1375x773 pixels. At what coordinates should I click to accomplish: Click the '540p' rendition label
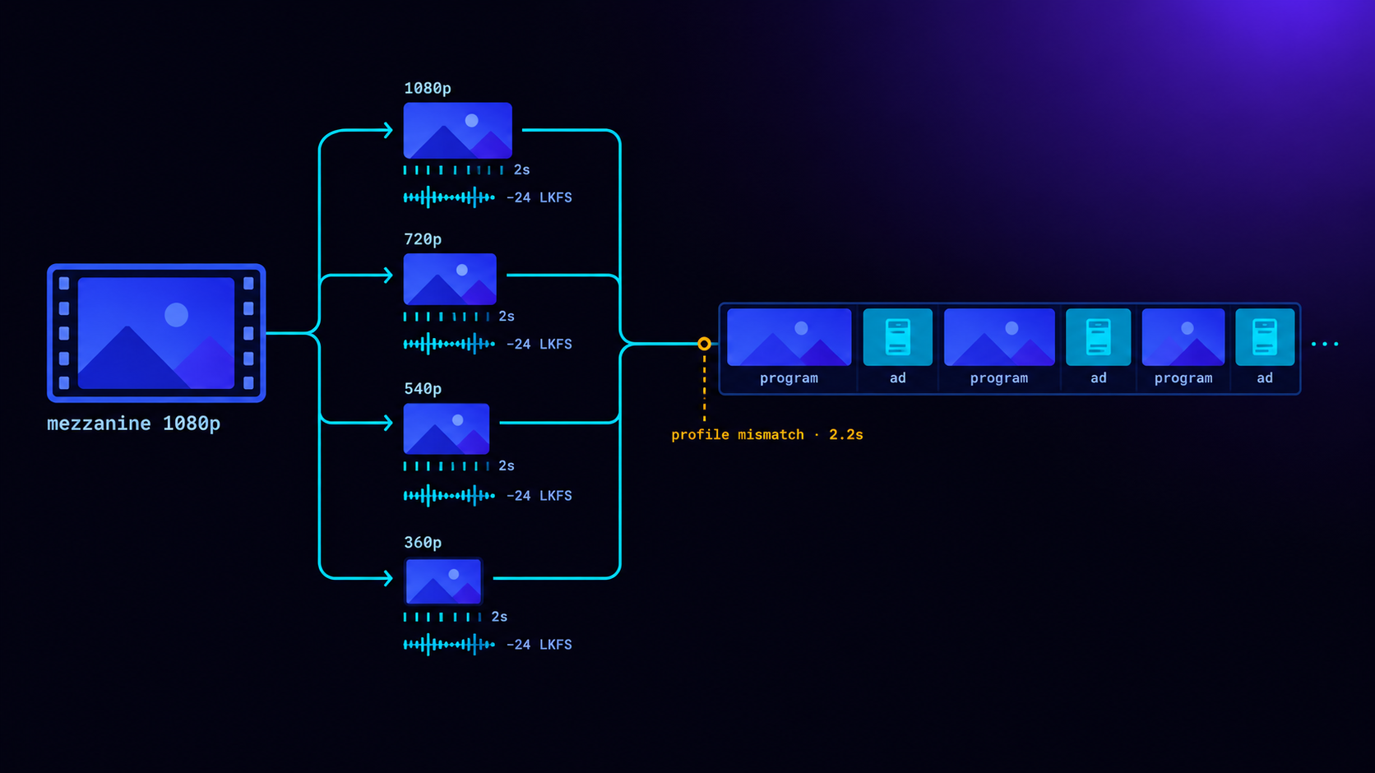pos(423,388)
